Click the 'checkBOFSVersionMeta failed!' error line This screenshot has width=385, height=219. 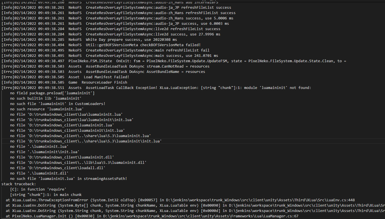click(101, 45)
